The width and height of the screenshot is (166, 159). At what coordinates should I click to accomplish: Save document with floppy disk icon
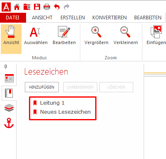tap(37, 7)
